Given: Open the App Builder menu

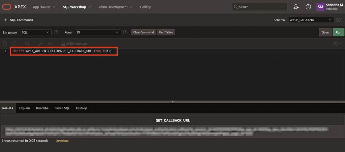Looking at the screenshot, I should click(x=44, y=7).
